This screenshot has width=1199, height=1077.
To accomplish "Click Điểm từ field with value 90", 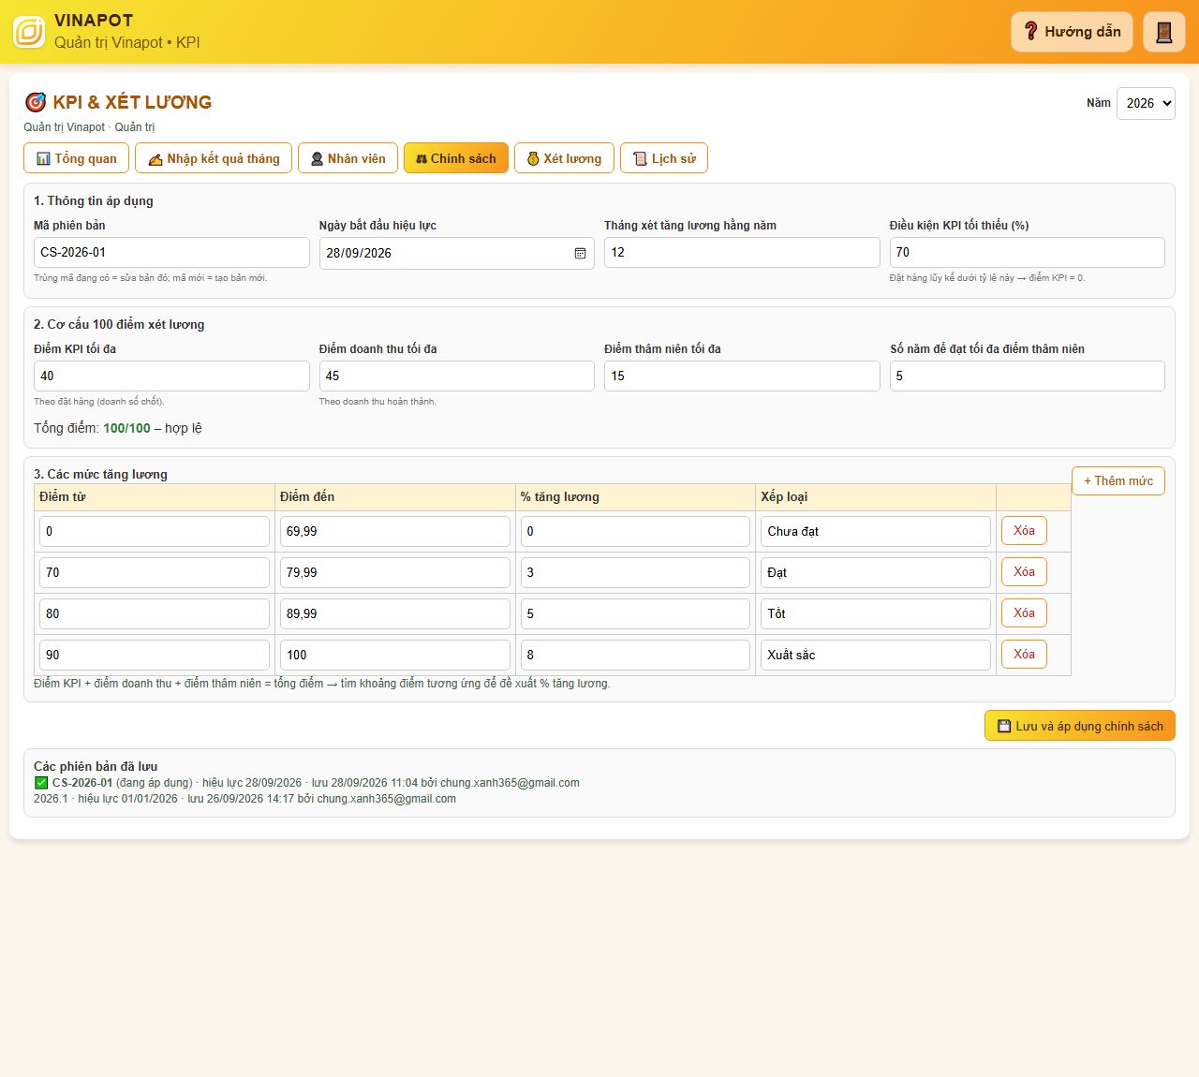I will click(155, 655).
